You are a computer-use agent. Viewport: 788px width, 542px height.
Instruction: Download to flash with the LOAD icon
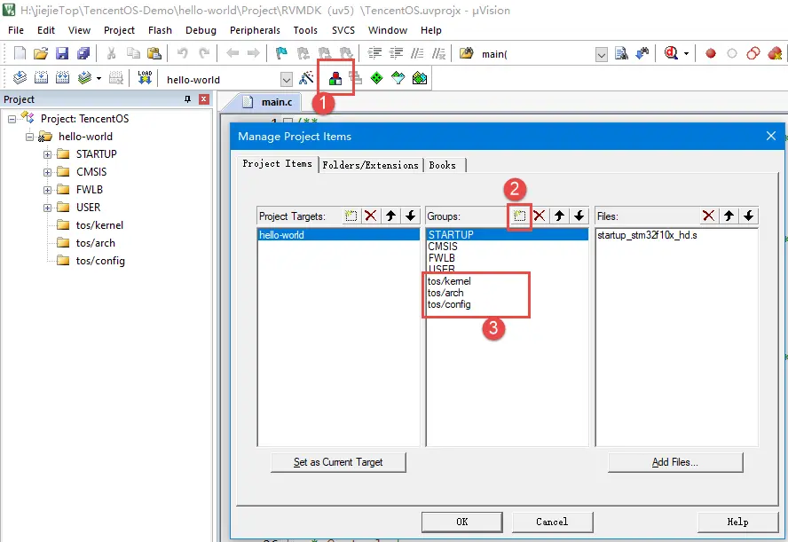click(145, 78)
